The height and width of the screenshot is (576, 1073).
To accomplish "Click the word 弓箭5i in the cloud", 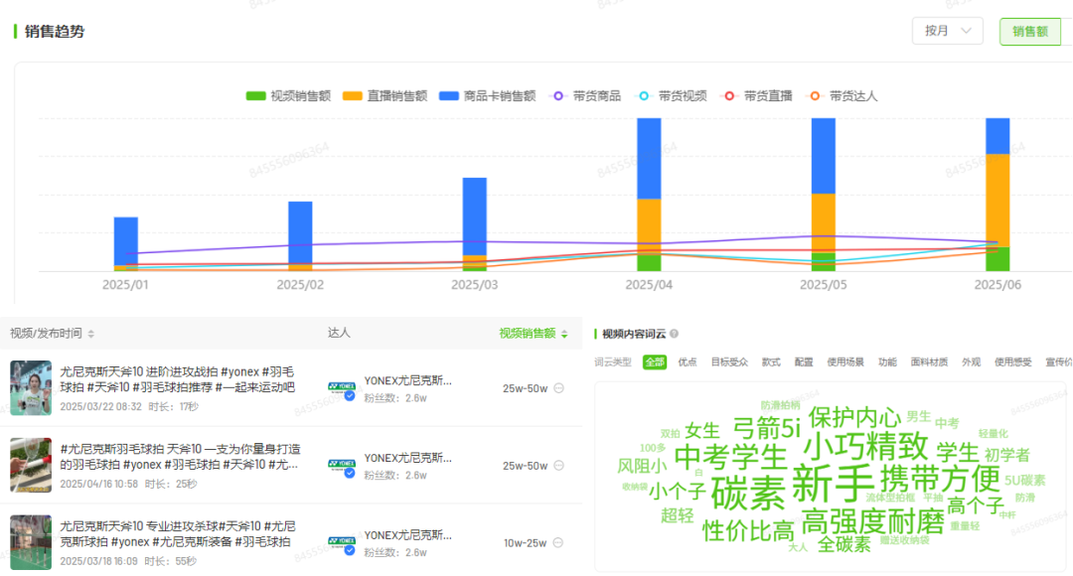I will tap(766, 428).
